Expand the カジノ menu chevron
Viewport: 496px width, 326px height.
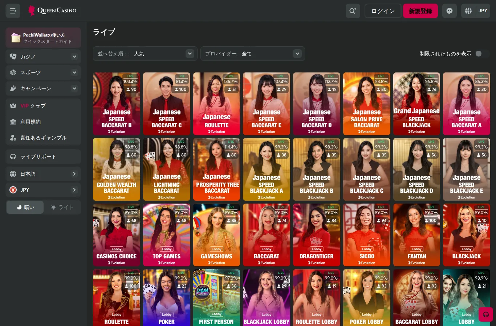point(74,57)
